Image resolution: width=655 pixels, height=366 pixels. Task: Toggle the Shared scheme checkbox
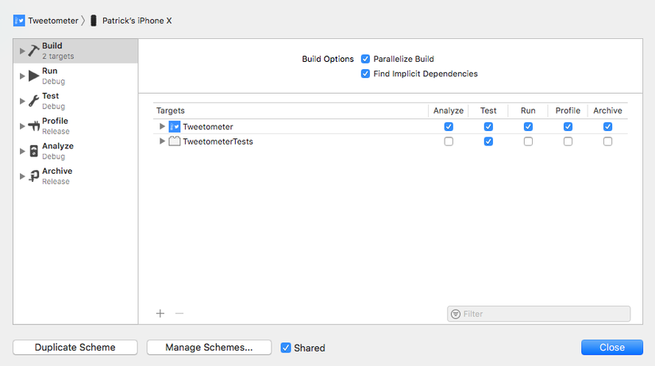click(286, 348)
